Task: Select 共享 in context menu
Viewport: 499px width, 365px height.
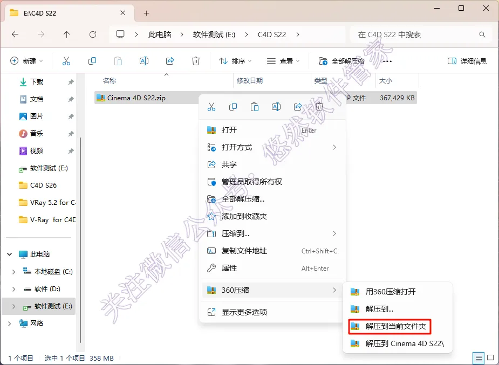Action: pyautogui.click(x=272, y=164)
